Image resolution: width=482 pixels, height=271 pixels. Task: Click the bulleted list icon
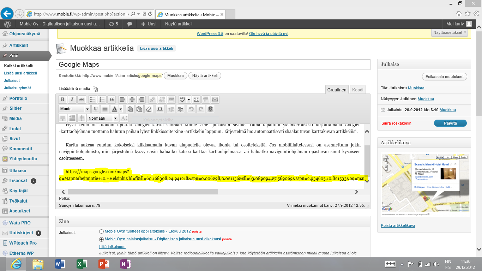[x=92, y=100]
